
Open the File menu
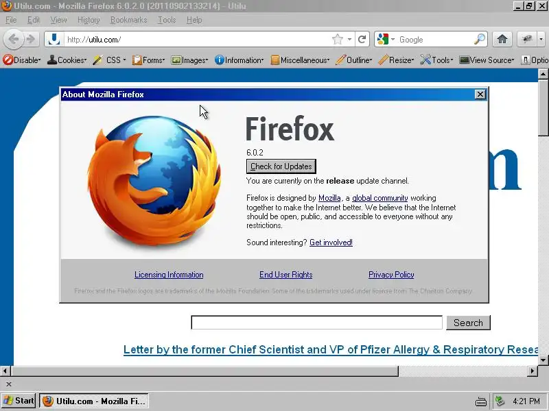click(x=11, y=20)
